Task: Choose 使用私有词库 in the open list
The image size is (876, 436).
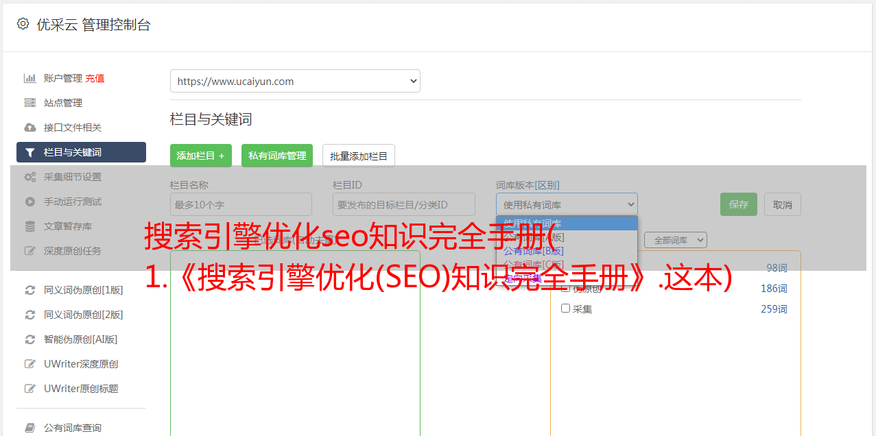Action: coord(567,223)
